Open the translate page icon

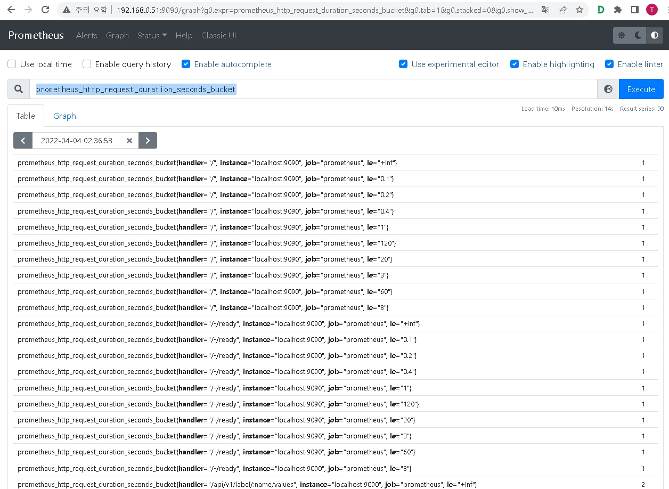pos(545,10)
